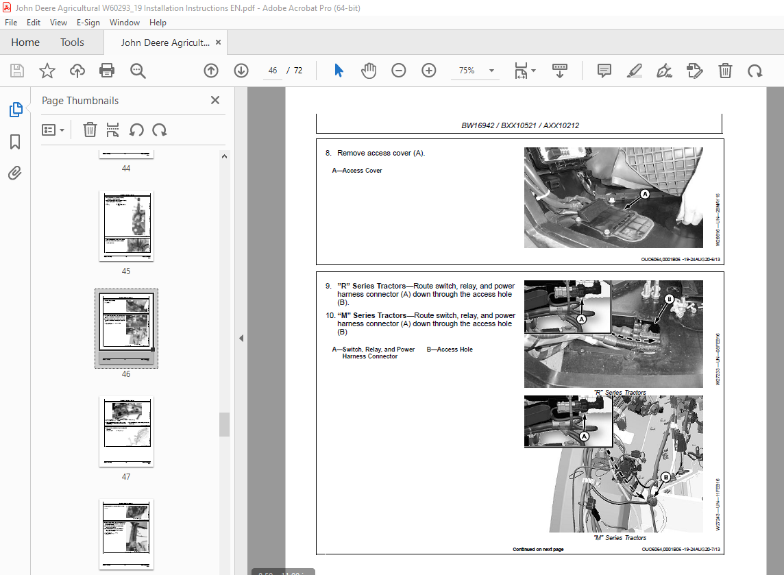Close the Page Thumbnails panel
Viewport: 784px width, 575px height.
click(x=215, y=100)
